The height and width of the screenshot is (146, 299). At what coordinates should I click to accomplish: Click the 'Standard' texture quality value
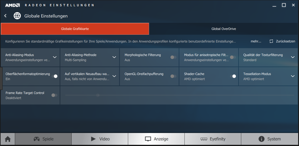click(x=250, y=60)
